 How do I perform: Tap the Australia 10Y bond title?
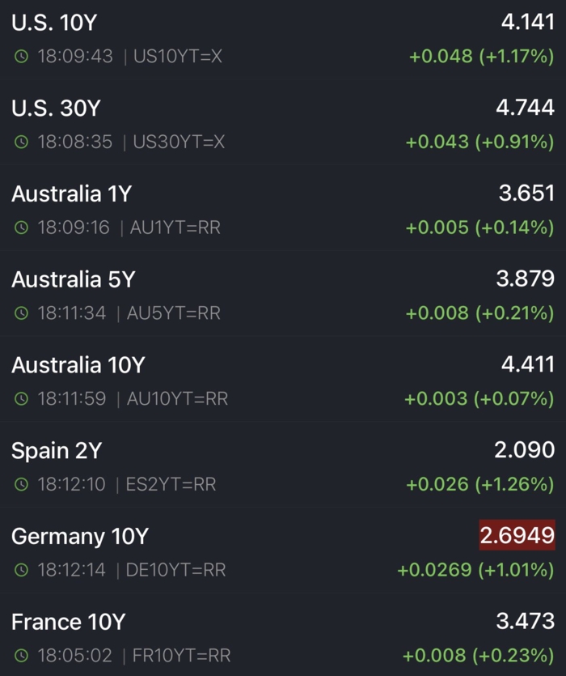coord(78,366)
